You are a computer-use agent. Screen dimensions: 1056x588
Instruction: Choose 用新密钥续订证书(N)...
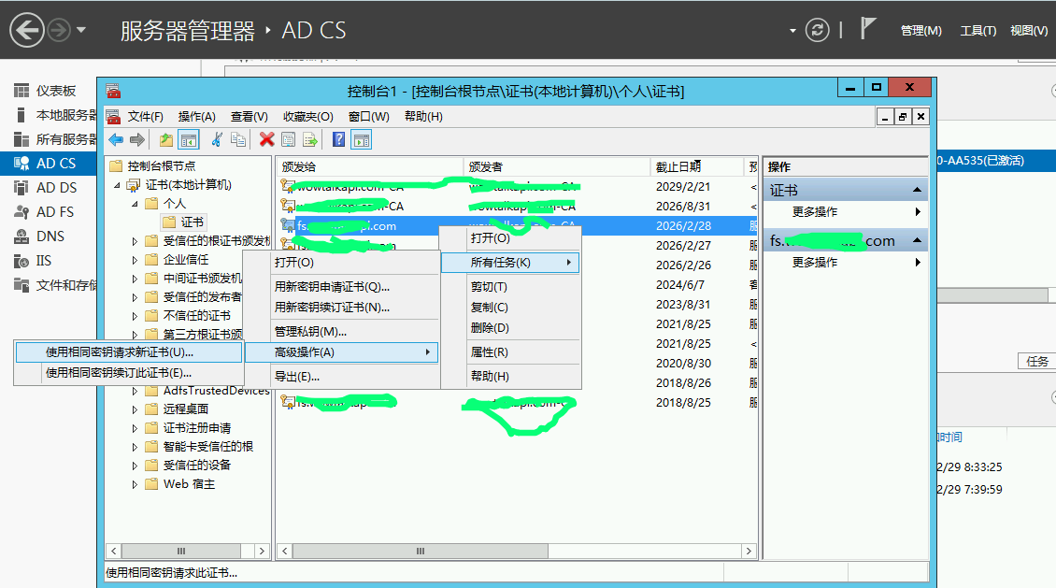341,308
